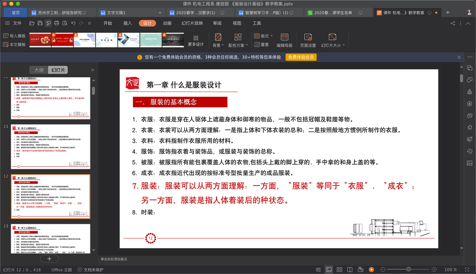The image size is (476, 274).
Task: Expand the Background (背景) dropdown
Action: point(218,40)
